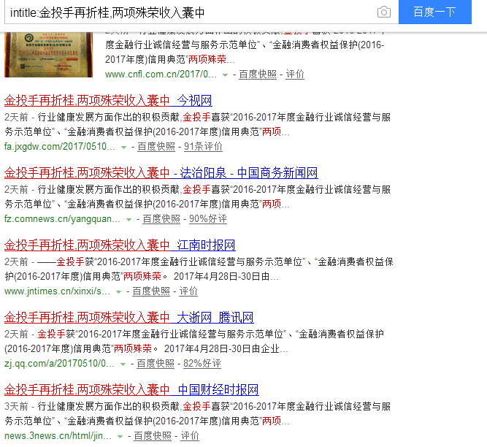
Task: Open 百度快照 for the www.cnfl.com.cn result
Action: pos(258,74)
